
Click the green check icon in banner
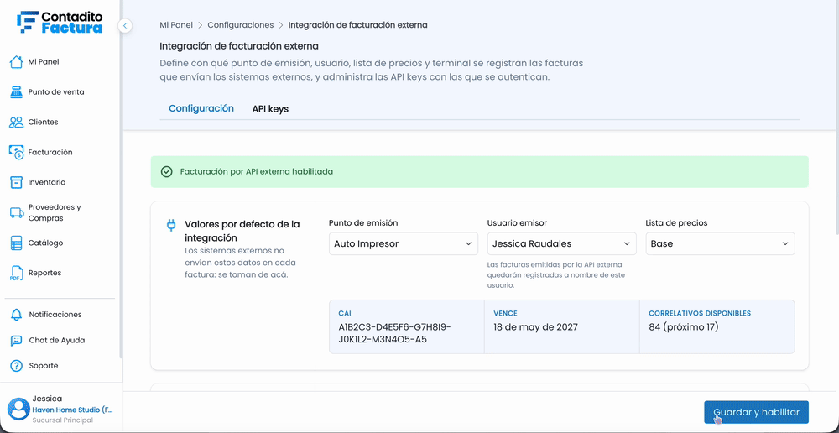click(166, 172)
